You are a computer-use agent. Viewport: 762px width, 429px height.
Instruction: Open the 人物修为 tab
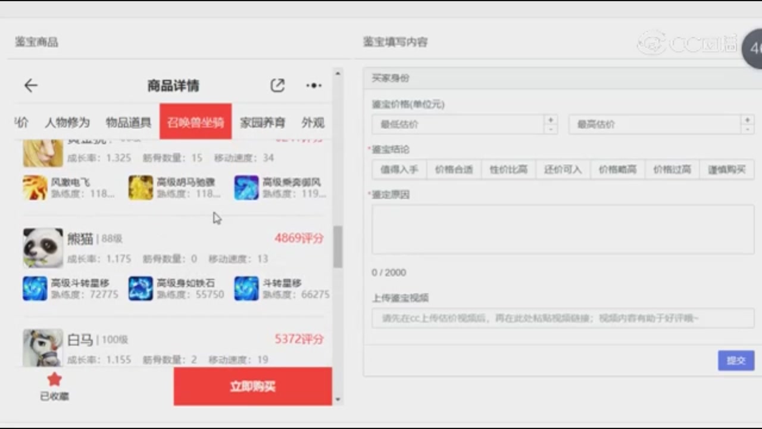67,123
